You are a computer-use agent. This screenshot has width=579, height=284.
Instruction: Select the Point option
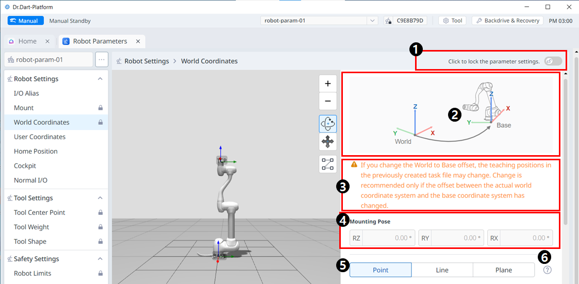click(x=381, y=270)
